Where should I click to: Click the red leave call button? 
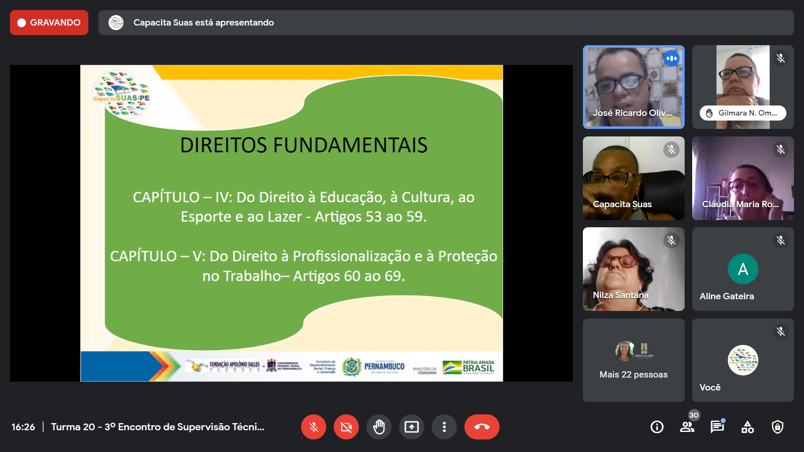(482, 427)
